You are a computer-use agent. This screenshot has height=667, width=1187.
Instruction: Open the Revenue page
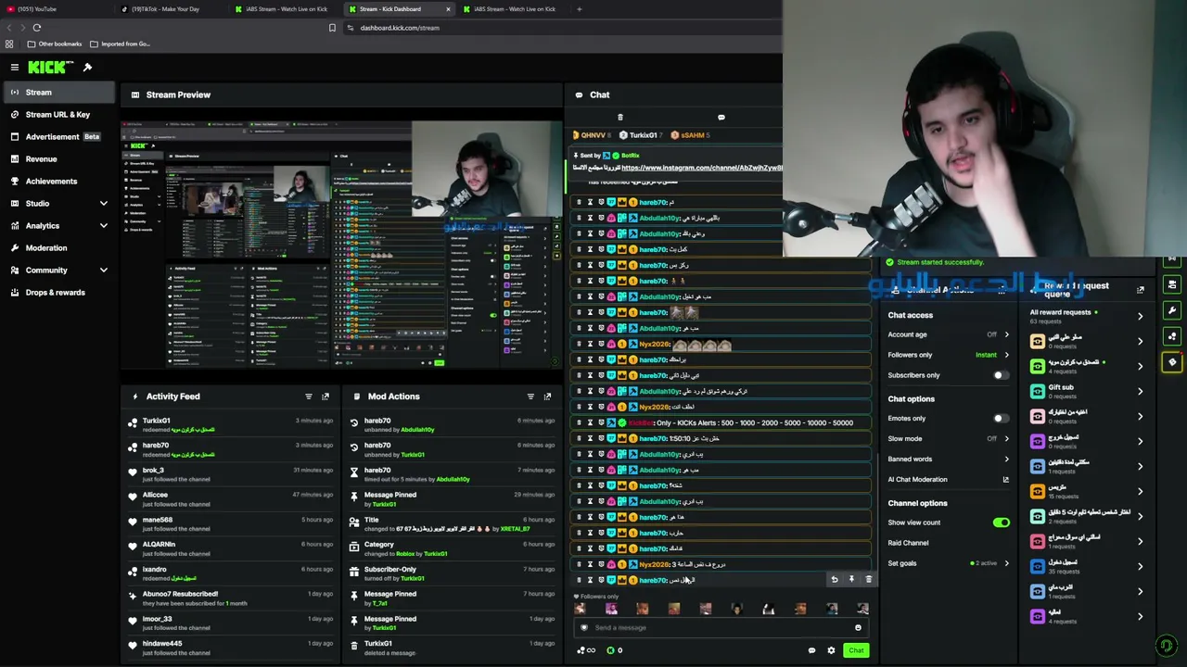click(59, 159)
